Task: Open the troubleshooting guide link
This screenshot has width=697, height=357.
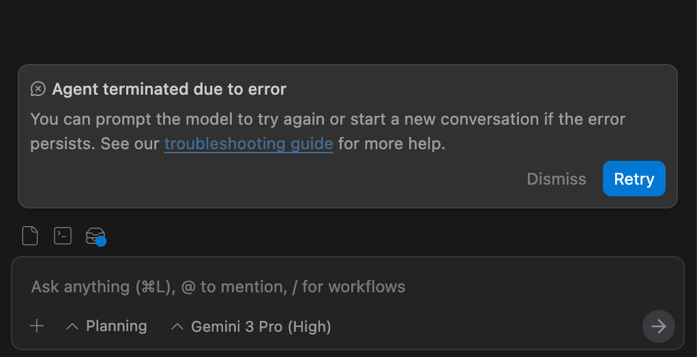Action: pos(248,144)
